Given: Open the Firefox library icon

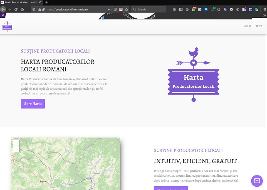Looking at the screenshot, I should point(175,9).
